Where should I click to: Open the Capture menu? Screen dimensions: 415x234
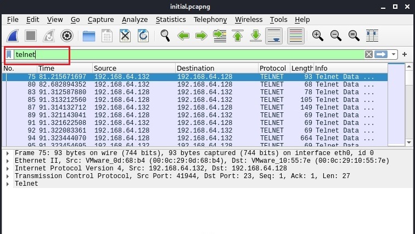point(100,20)
